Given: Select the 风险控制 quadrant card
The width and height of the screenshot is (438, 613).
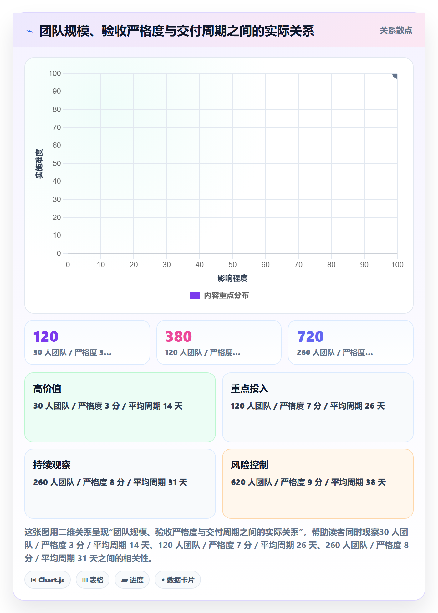Looking at the screenshot, I should click(x=318, y=484).
